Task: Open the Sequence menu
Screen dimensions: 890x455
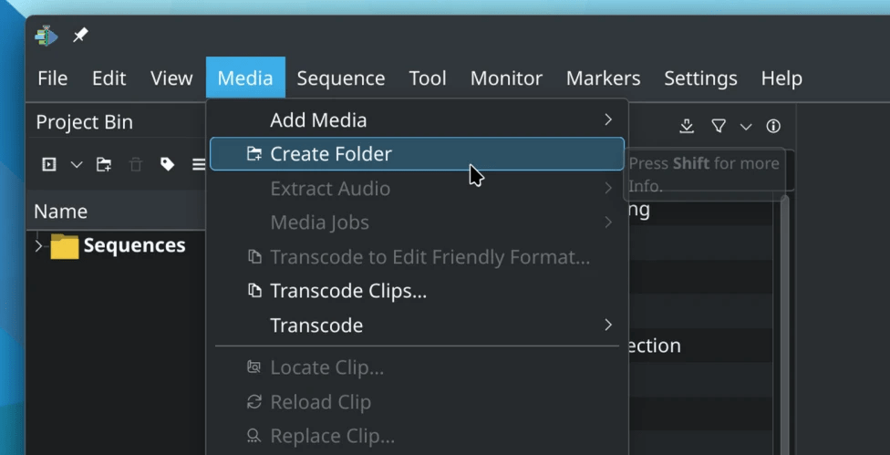Action: pos(340,78)
